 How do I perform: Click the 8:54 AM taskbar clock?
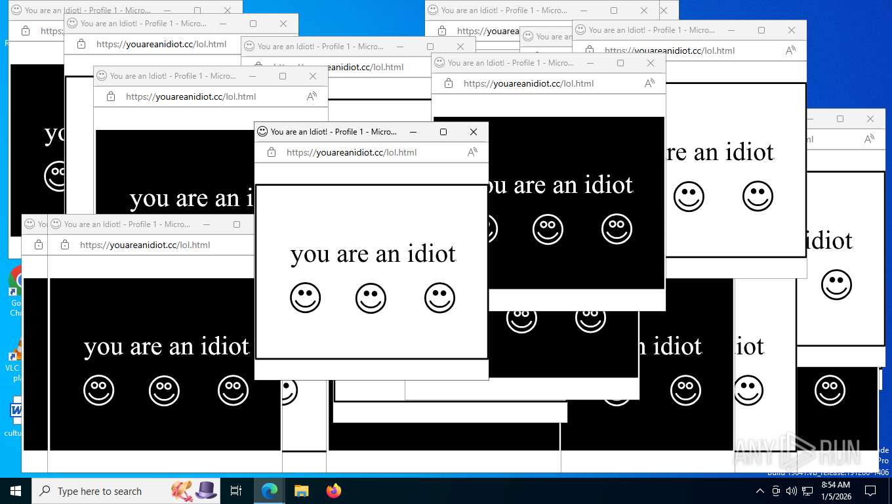point(836,491)
